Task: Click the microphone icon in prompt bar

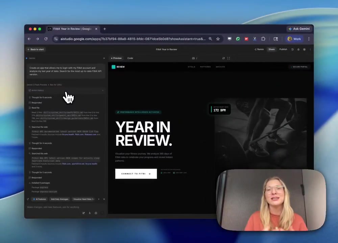Action: tap(90, 213)
